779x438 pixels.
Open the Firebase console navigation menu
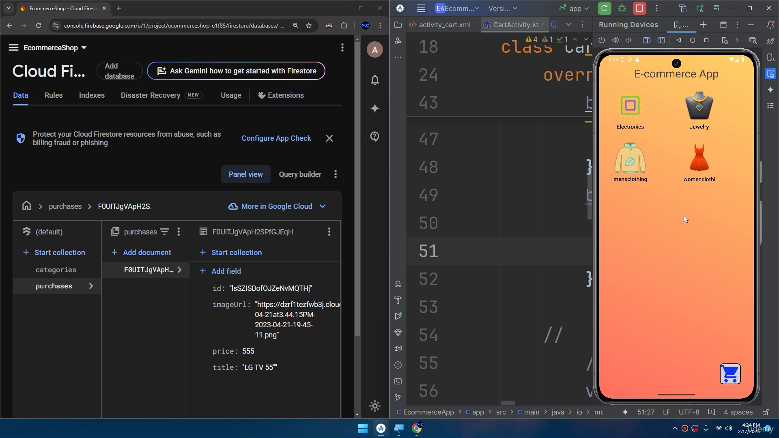pos(13,48)
